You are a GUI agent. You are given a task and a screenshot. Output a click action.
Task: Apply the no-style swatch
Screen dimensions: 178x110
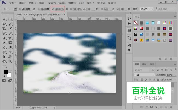(x=136, y=23)
